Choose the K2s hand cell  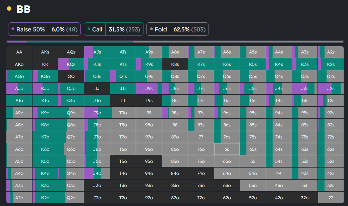tap(331, 64)
